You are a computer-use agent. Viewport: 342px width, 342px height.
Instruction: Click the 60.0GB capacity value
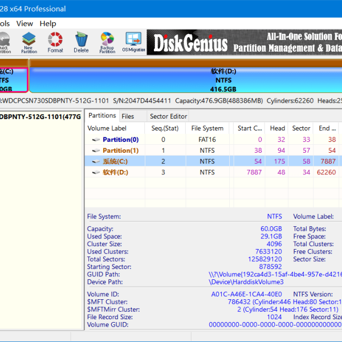pos(271,229)
